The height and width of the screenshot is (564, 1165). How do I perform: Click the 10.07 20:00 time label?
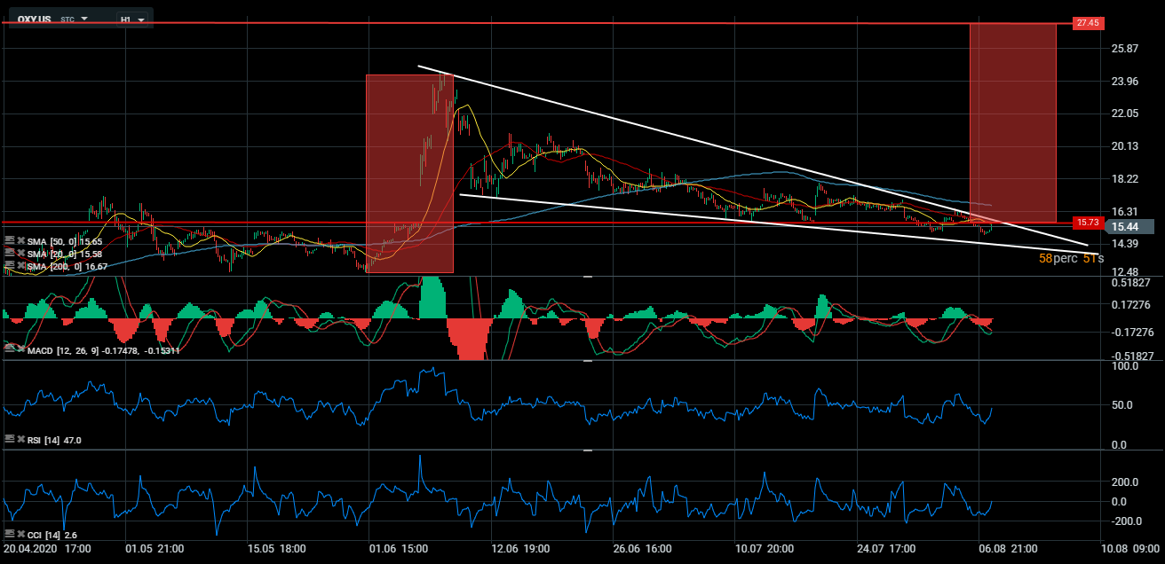[x=763, y=549]
